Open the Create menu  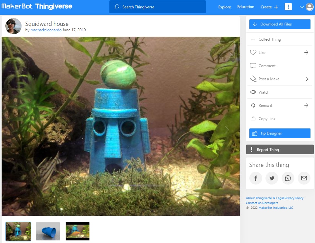(269, 7)
